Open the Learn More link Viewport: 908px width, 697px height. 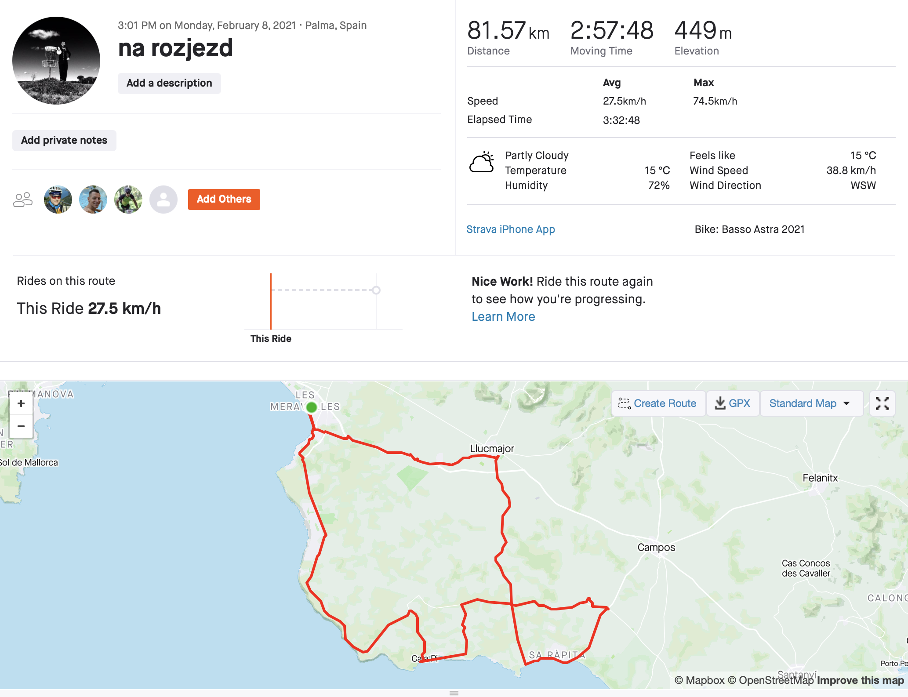point(503,317)
